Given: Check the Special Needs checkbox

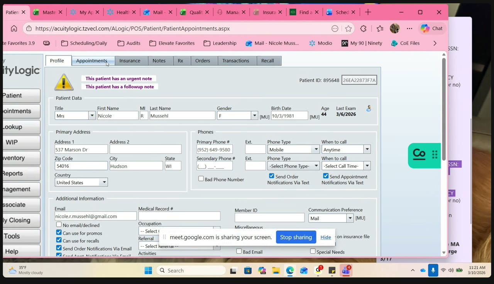Looking at the screenshot, I should 313,251.
